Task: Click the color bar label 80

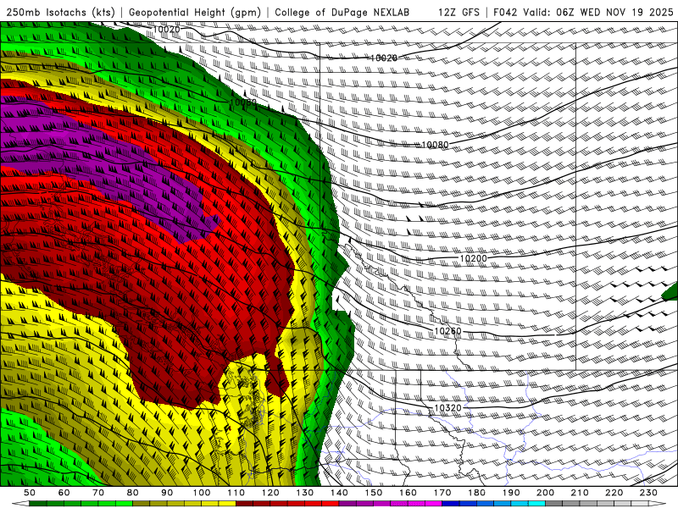Action: point(133,493)
